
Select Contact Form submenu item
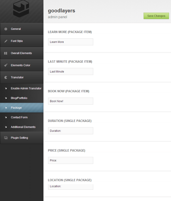(x=22, y=117)
